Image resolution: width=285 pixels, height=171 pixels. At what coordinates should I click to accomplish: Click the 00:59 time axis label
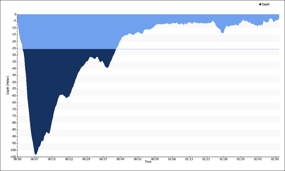(155, 159)
